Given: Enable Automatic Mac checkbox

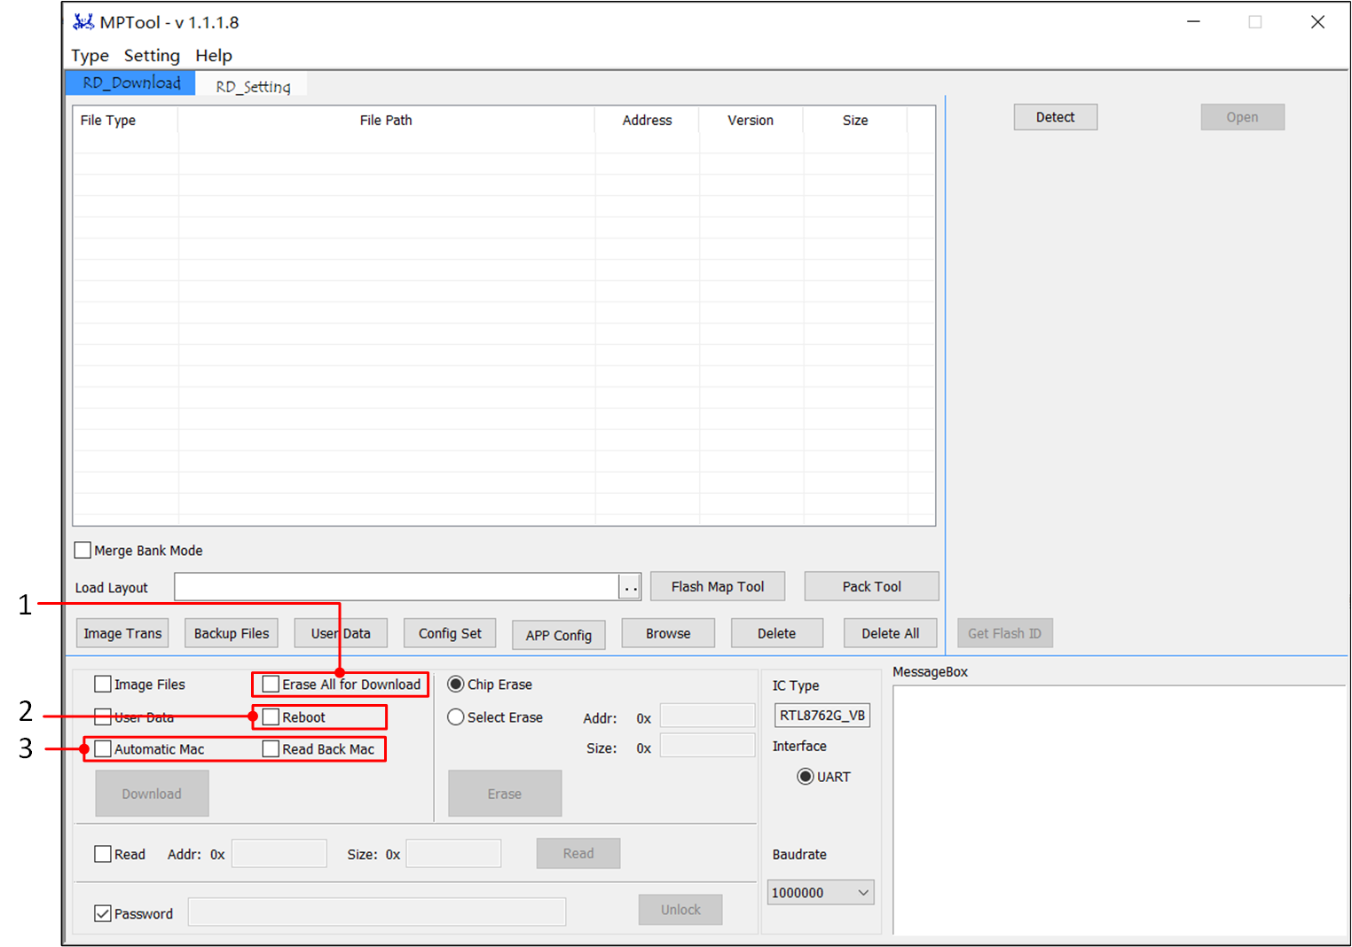Looking at the screenshot, I should 104,749.
